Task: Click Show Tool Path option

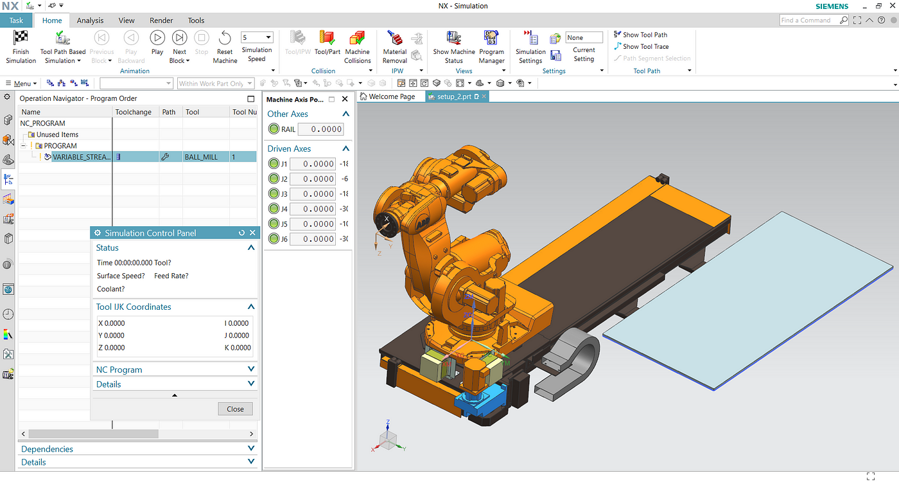Action: (640, 35)
